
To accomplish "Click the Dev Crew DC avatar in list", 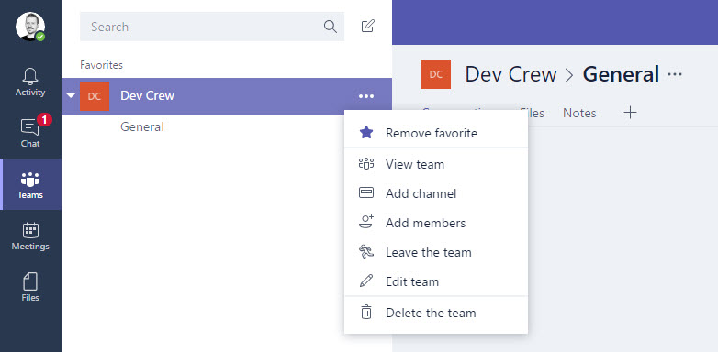I will pos(95,96).
